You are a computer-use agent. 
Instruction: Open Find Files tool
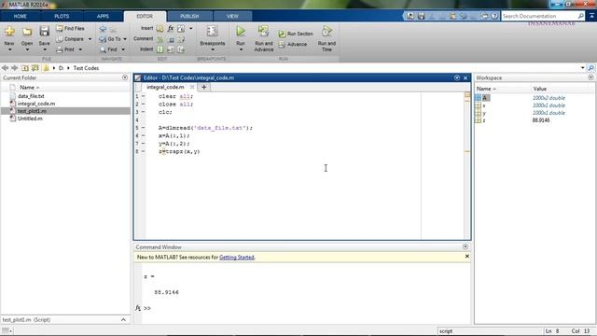[71, 28]
